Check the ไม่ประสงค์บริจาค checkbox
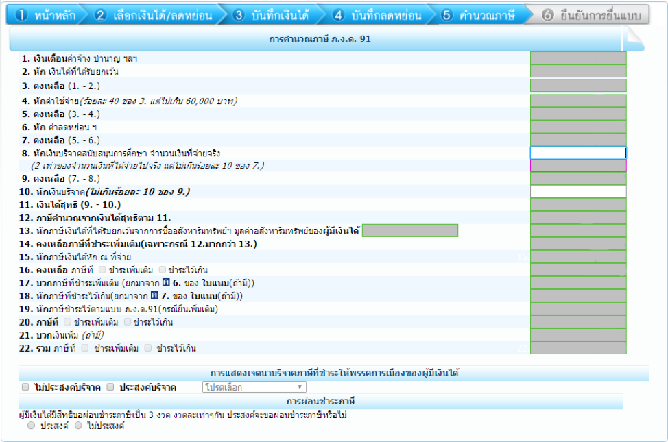This screenshot has height=442, width=668. click(25, 387)
